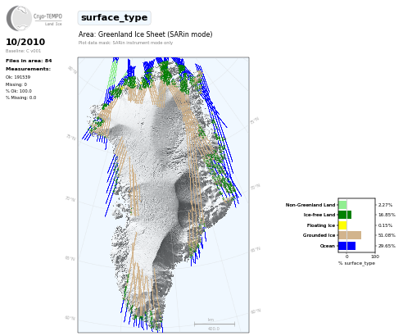Click the % surface_type axis label
The height and width of the screenshot is (336, 403).
point(356,263)
